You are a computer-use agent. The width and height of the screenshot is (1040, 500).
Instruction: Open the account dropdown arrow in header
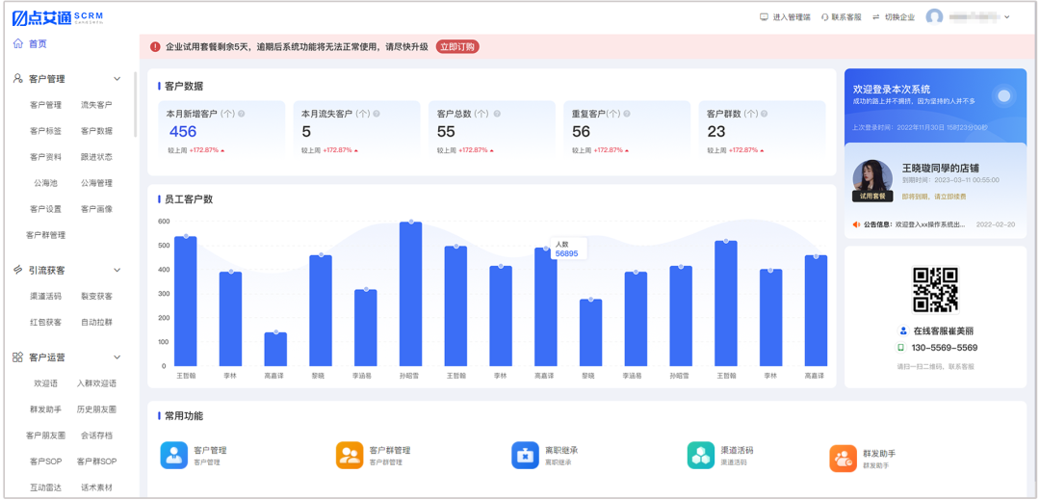[x=1007, y=17]
